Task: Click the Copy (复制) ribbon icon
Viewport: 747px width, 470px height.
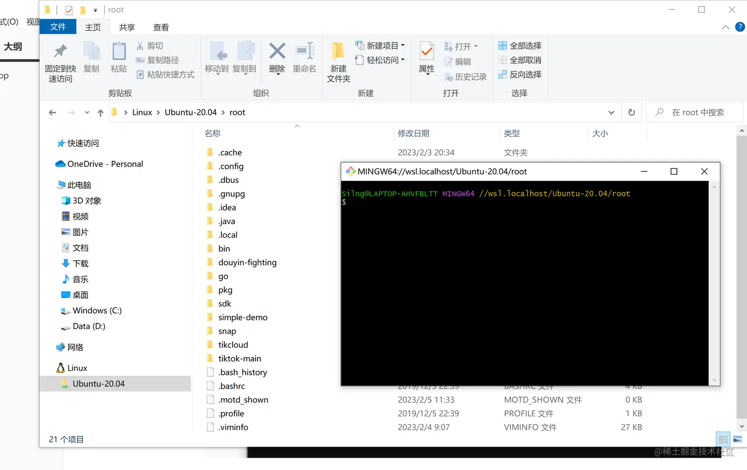Action: coord(91,51)
